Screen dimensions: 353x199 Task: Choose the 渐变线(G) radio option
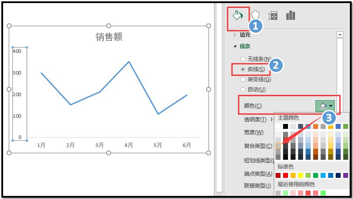pos(243,79)
